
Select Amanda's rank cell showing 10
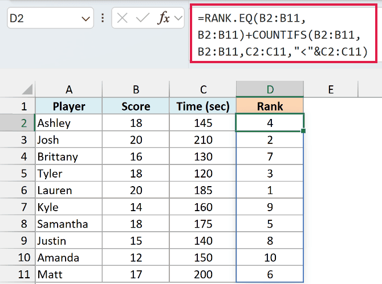point(270,257)
